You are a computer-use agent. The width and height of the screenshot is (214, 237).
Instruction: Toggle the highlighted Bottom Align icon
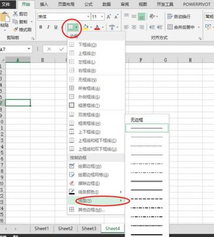pyautogui.click(x=141, y=17)
